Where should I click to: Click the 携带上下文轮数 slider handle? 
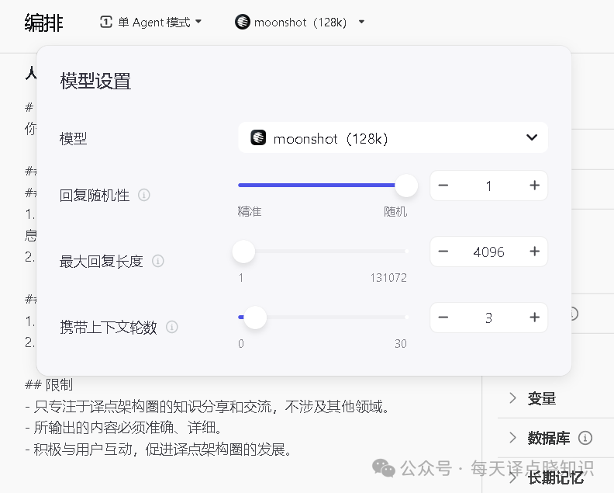click(255, 318)
